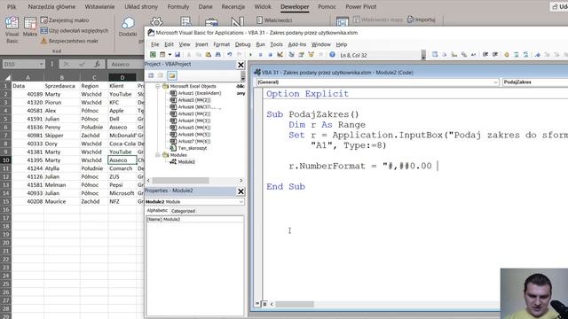Viewport: 568px width, 319px height.
Task: Click Importuj button in Excel ribbon
Action: (x=421, y=19)
